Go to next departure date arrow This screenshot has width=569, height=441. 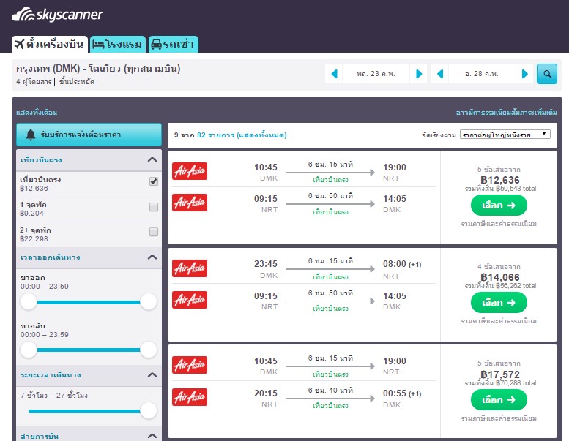pos(418,74)
